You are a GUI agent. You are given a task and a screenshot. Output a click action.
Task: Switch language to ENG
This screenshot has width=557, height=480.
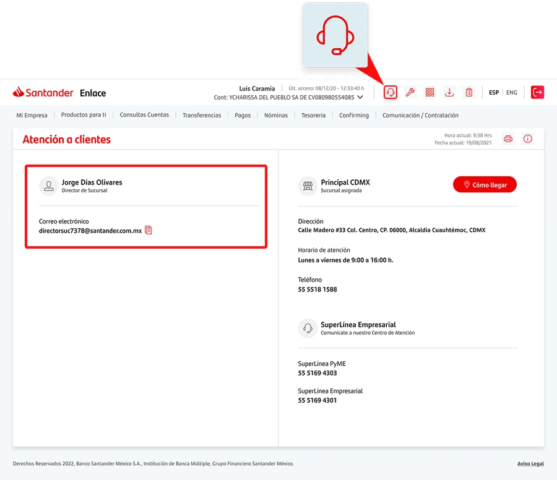coord(512,93)
